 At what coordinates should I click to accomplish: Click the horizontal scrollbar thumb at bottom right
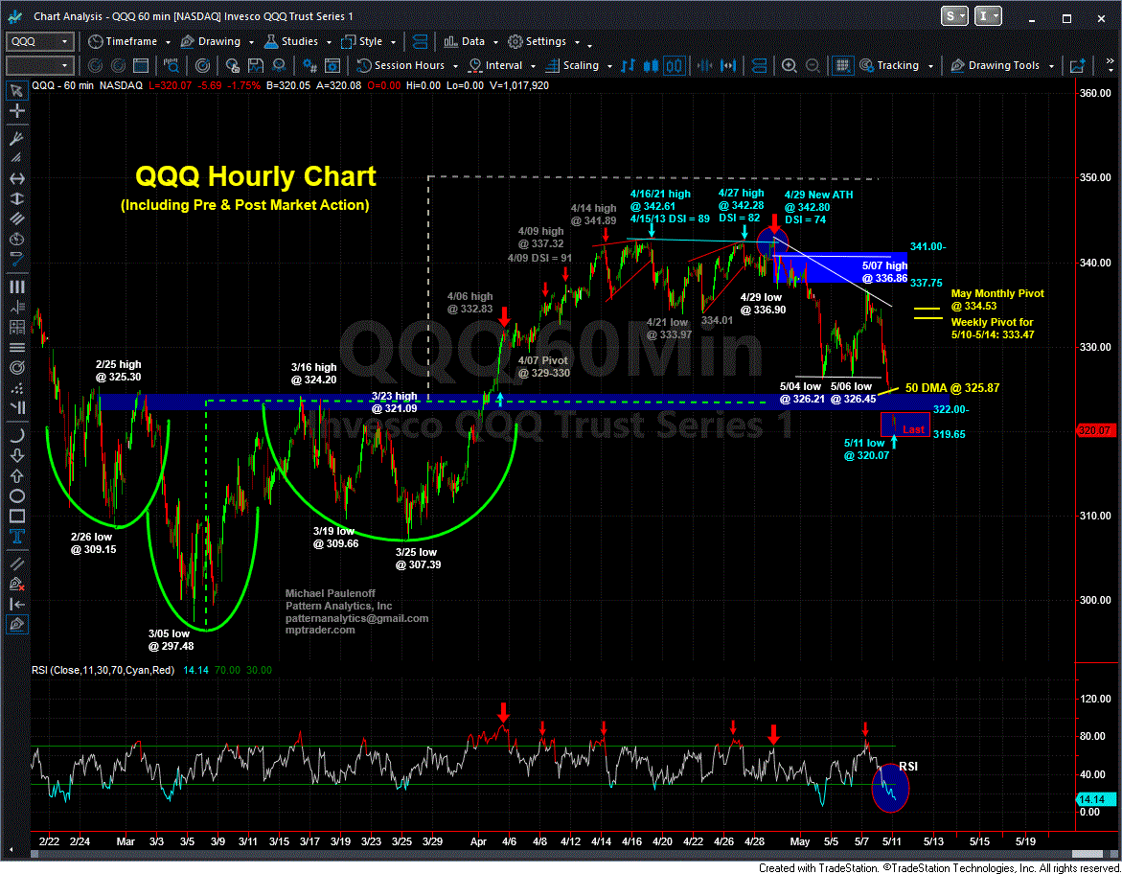tap(1087, 854)
